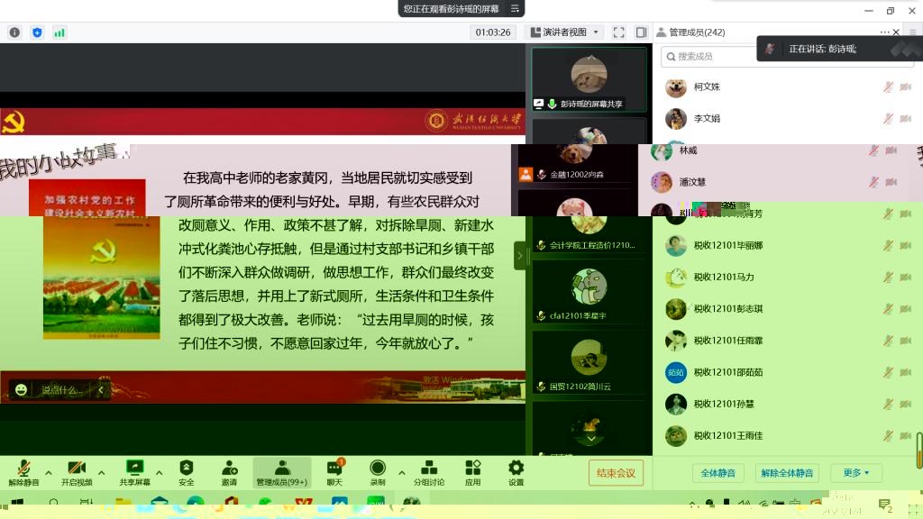Turn on camera with 开启视频
This screenshot has width=923, height=519.
77,469
